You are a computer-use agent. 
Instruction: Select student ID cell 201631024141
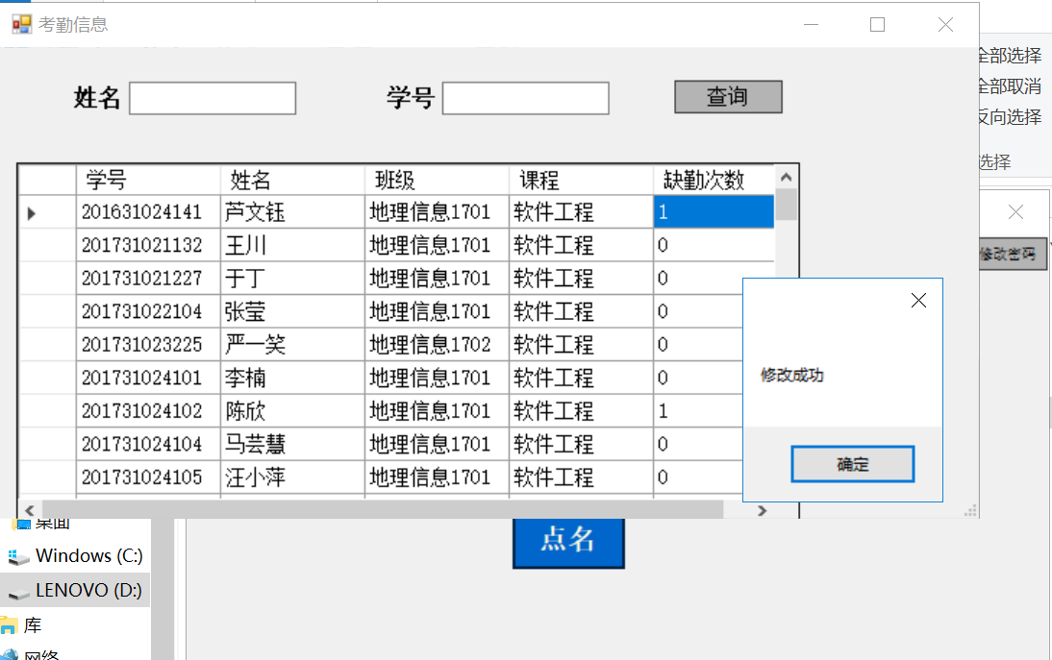click(x=148, y=211)
